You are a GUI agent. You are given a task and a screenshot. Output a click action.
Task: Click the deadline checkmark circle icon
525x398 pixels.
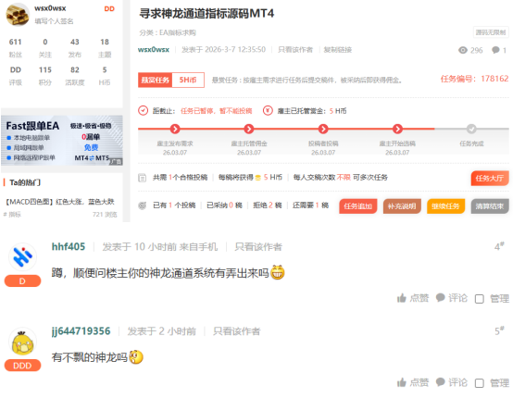click(143, 110)
